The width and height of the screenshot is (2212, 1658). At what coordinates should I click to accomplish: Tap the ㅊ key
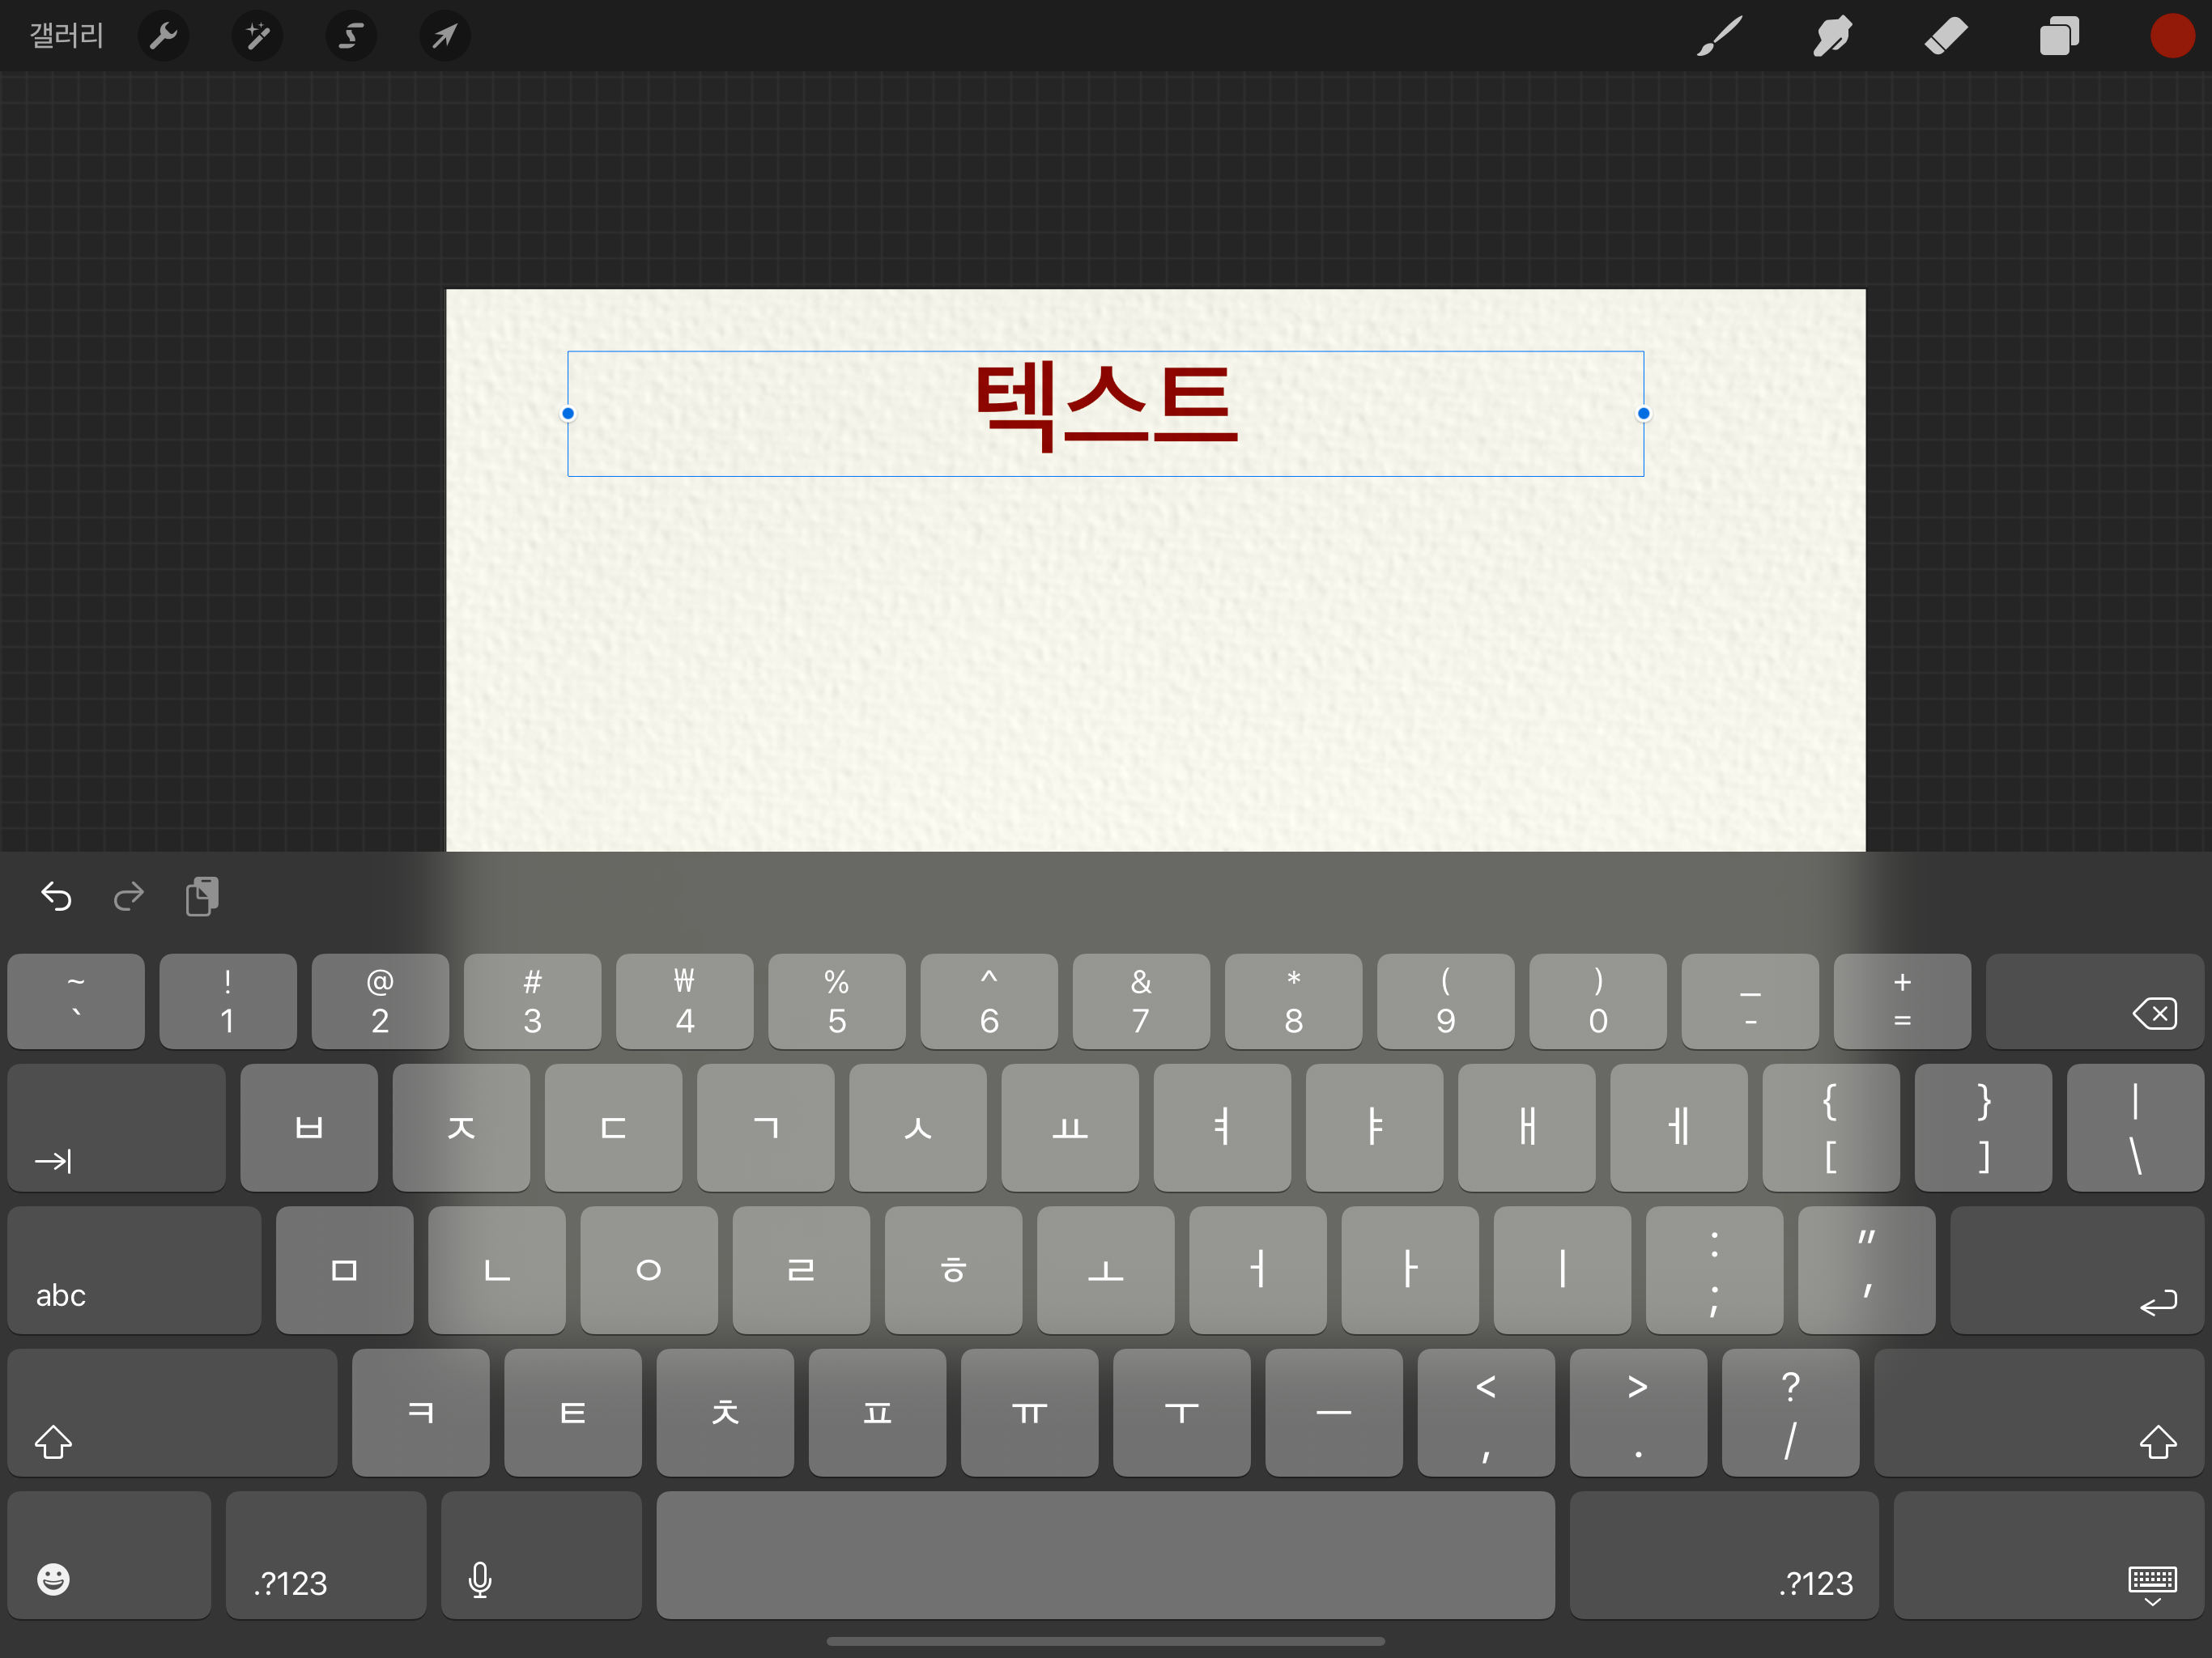tap(725, 1412)
